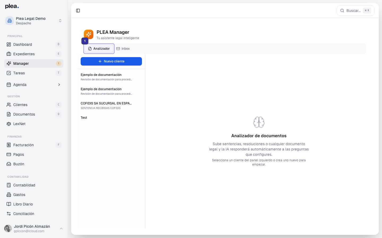Image resolution: width=382 pixels, height=238 pixels.
Task: Expand the user account menu chevron
Action: 61,228
